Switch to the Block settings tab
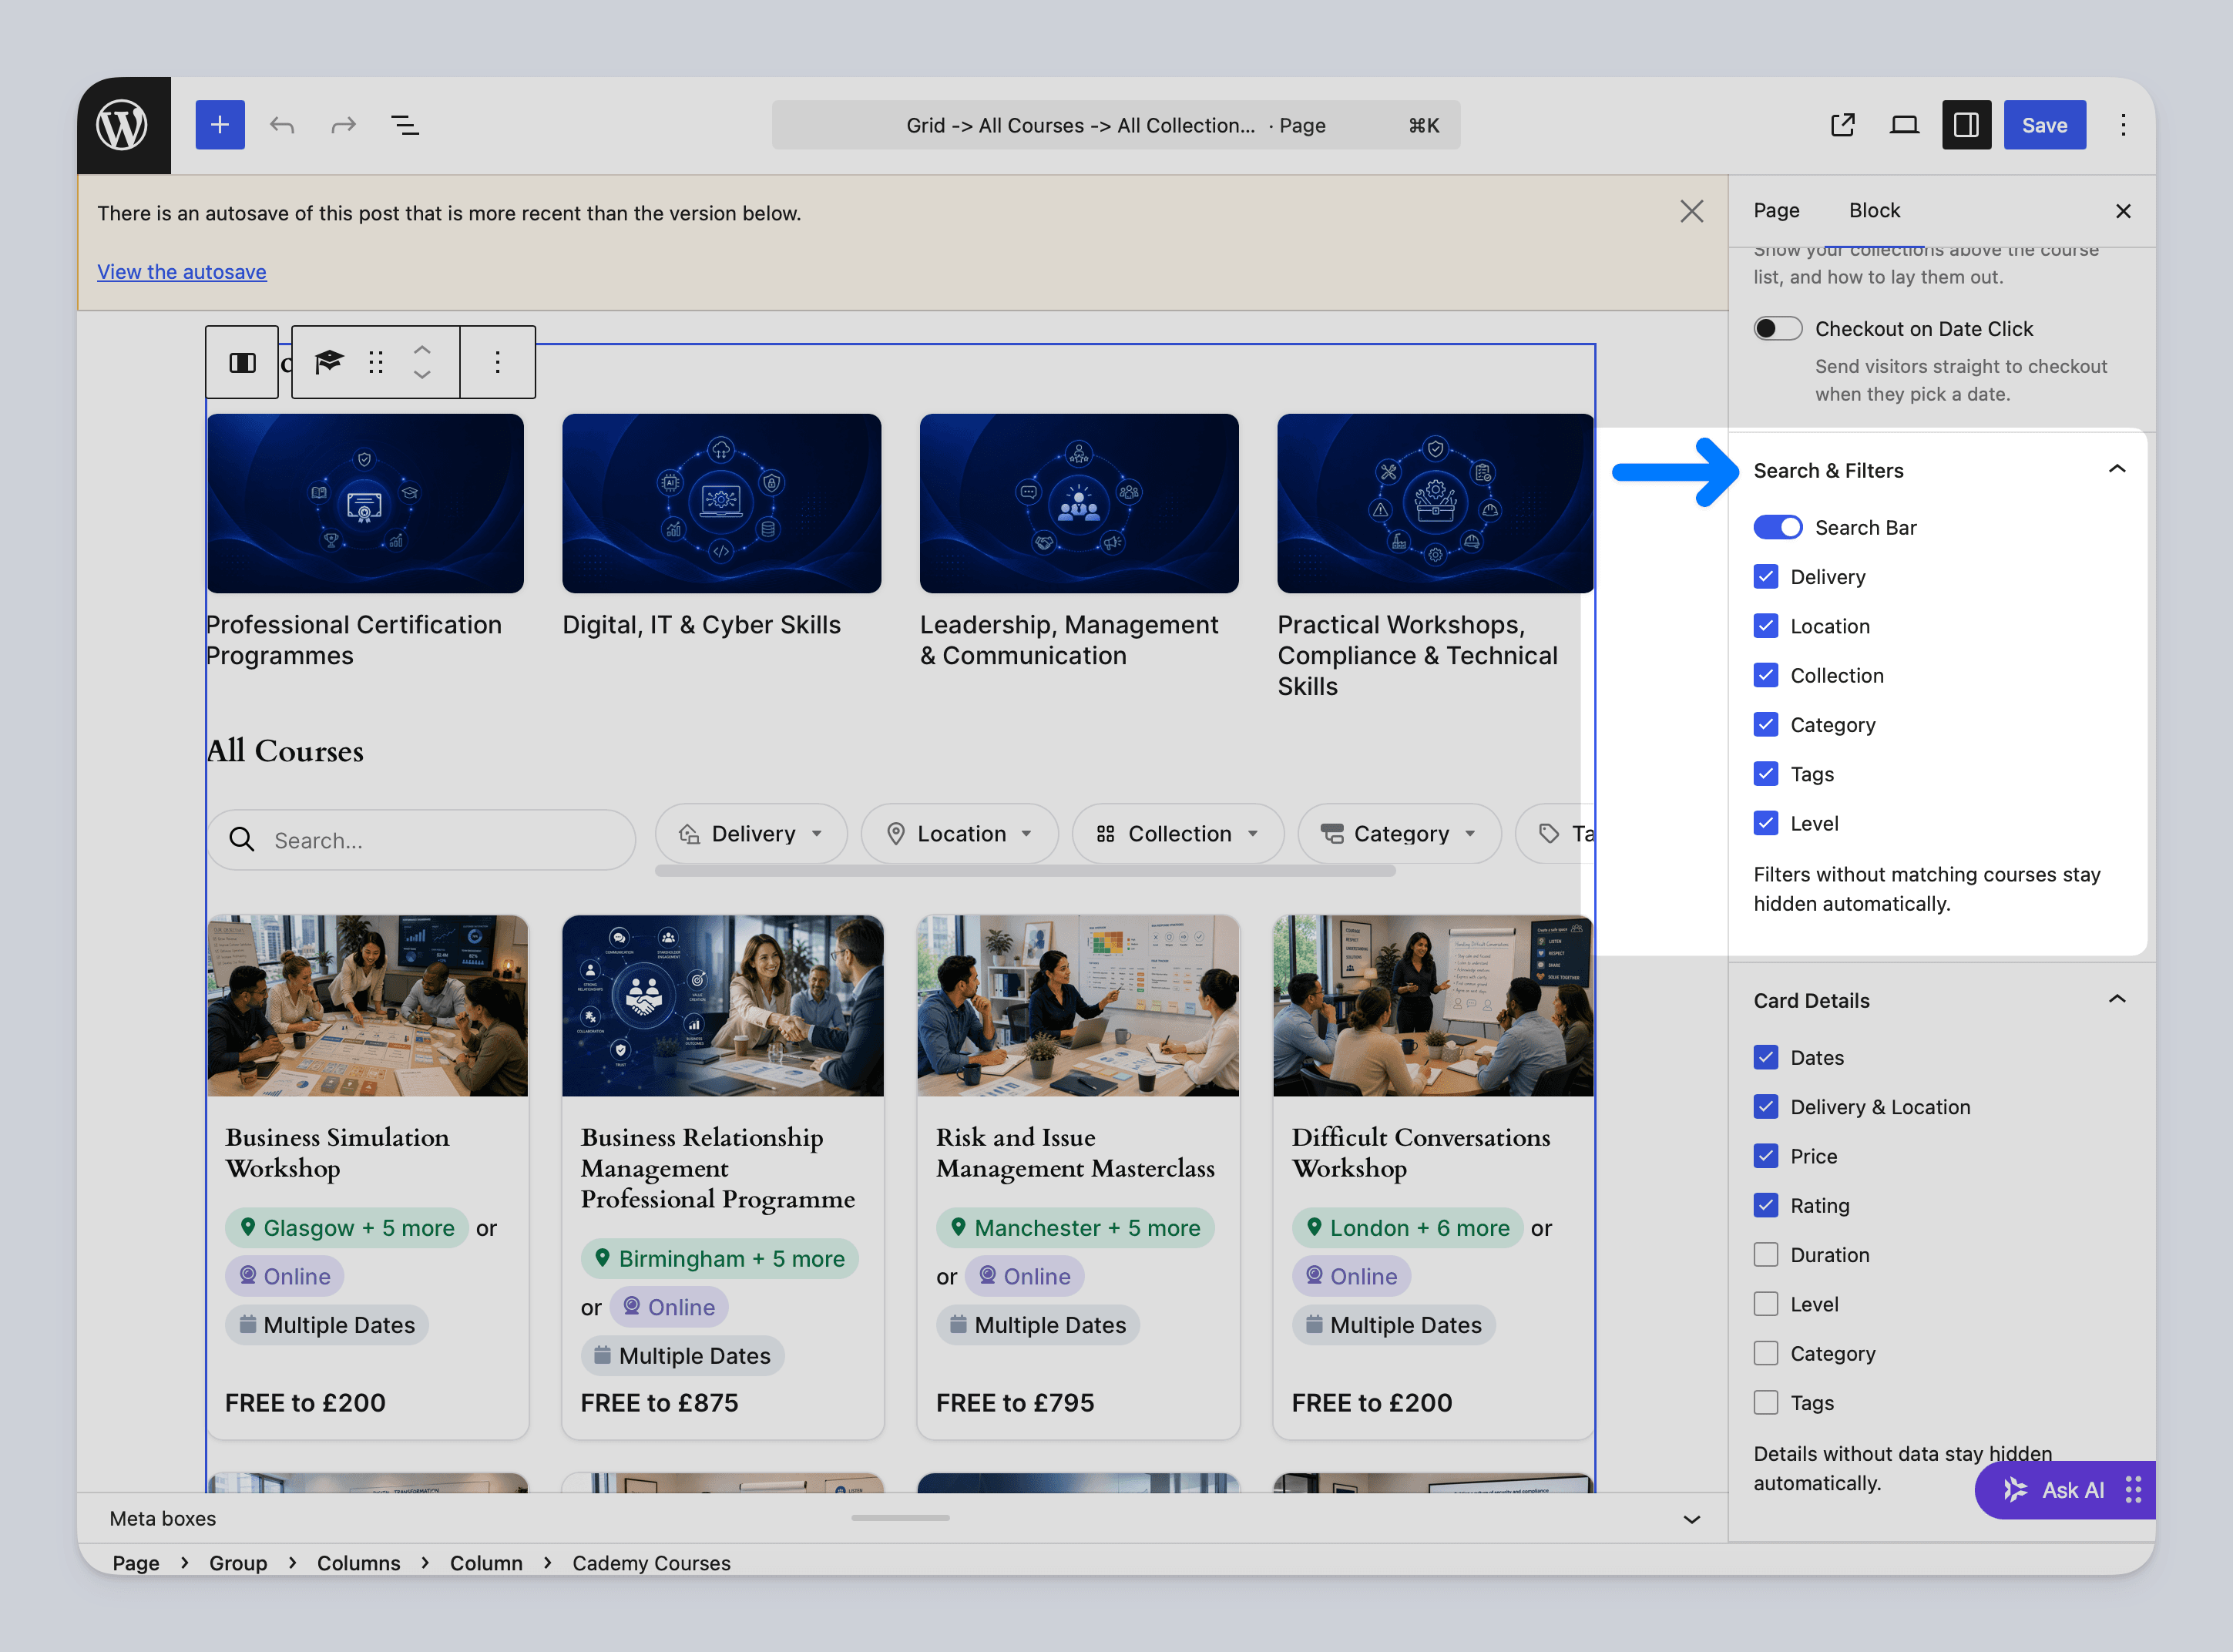2233x1652 pixels. [x=1874, y=210]
